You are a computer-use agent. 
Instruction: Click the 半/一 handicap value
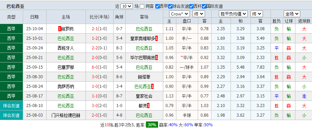[187, 38]
